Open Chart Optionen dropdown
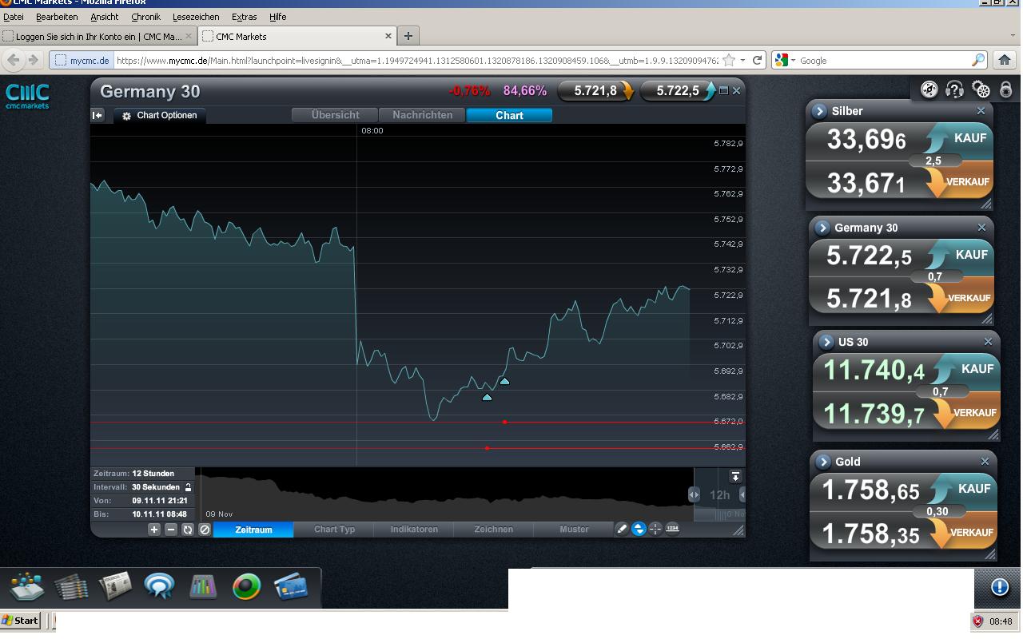Image resolution: width=1023 pixels, height=639 pixels. tap(159, 116)
